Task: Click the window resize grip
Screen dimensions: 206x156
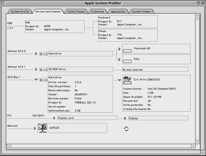Action: [x=203, y=152]
